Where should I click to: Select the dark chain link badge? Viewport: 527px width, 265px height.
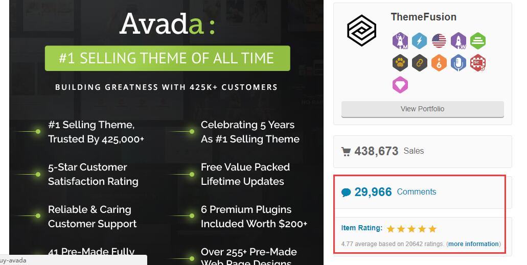420,63
